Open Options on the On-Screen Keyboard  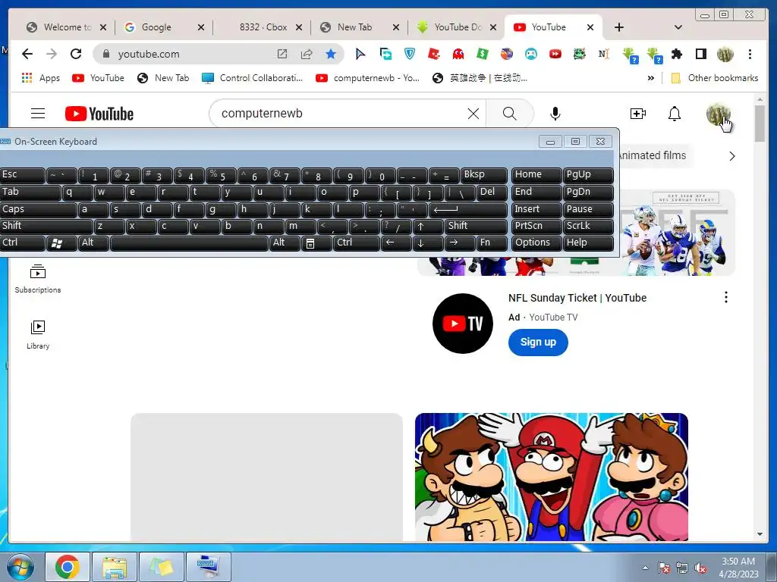coord(536,243)
